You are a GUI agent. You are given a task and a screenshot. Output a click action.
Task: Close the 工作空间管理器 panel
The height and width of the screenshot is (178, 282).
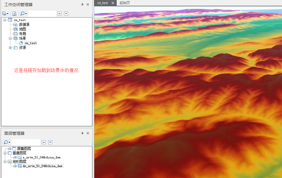pos(88,5)
